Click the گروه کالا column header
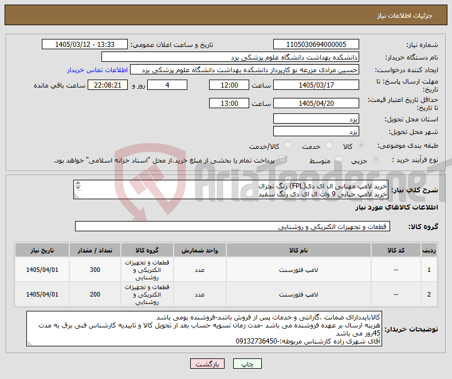Viewport: 452px width, 379px height. click(x=147, y=250)
